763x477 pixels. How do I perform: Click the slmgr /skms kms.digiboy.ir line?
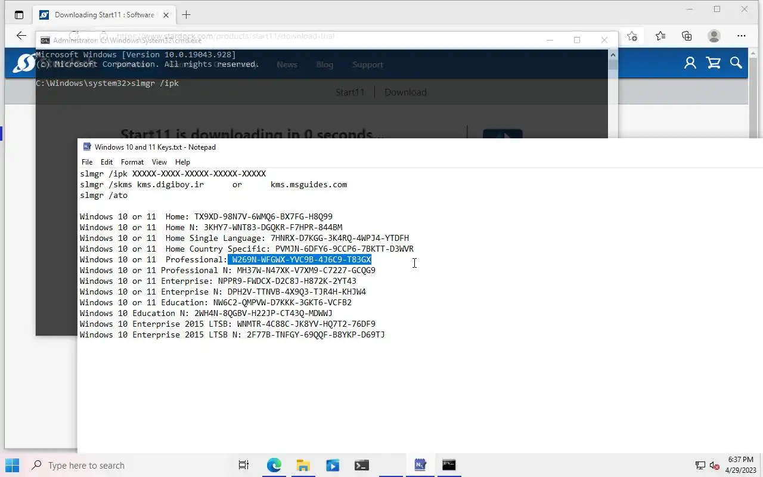(x=213, y=184)
